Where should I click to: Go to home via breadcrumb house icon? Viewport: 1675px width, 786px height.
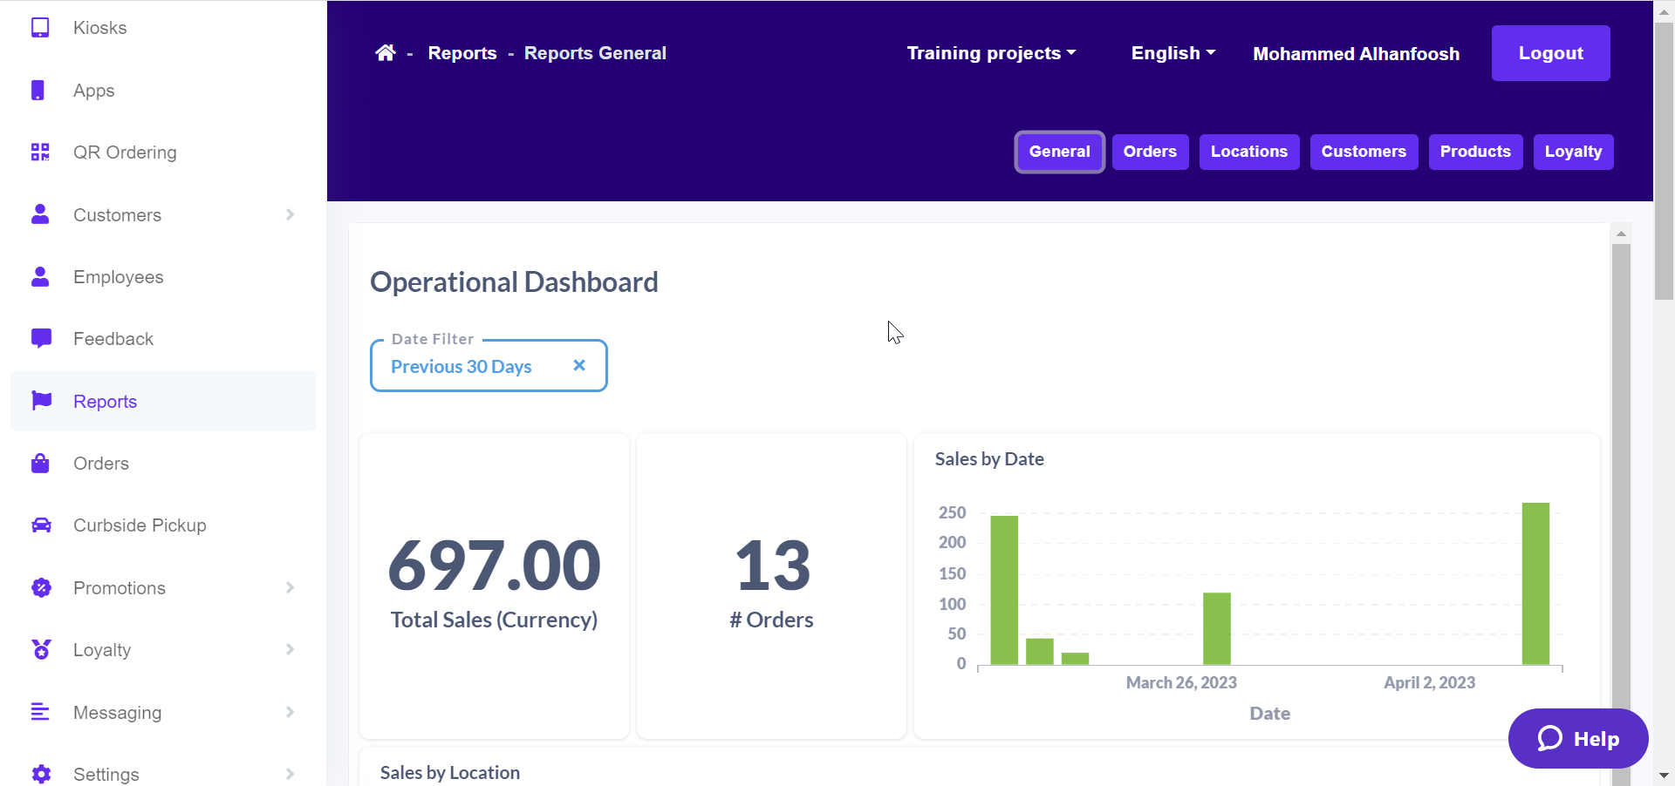pos(386,53)
